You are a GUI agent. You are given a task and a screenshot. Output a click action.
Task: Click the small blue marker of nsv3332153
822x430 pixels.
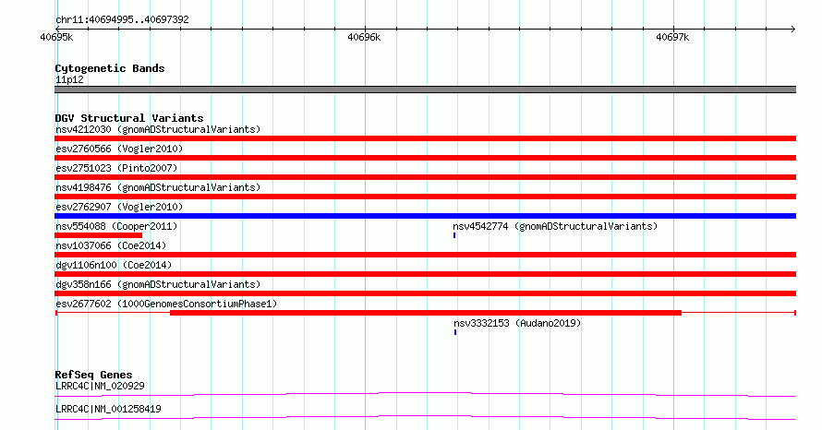[x=455, y=332]
